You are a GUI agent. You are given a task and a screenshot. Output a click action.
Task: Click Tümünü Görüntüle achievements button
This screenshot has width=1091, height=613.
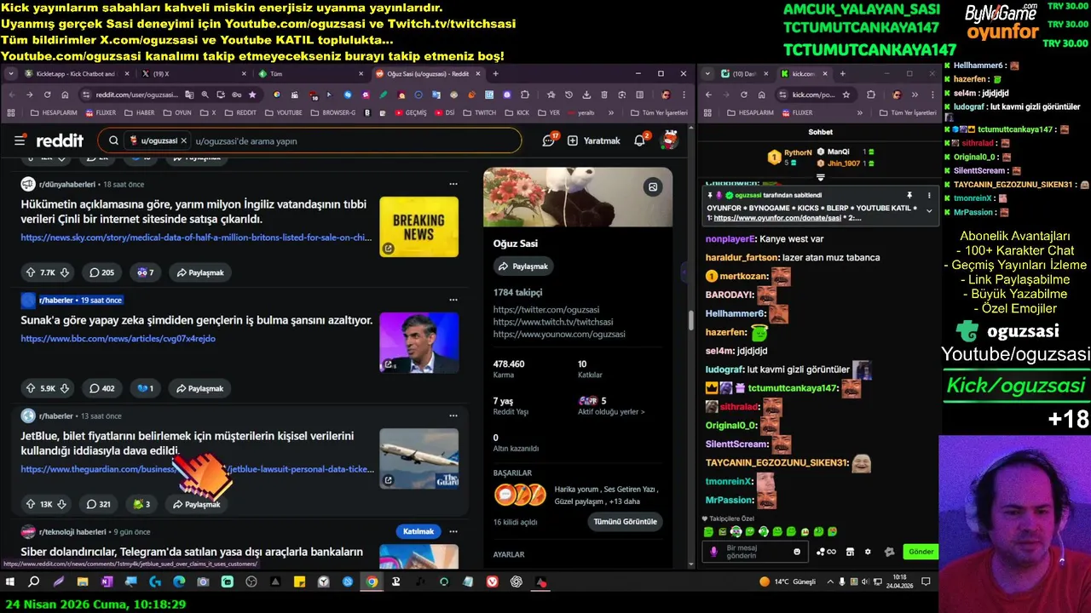pyautogui.click(x=626, y=521)
